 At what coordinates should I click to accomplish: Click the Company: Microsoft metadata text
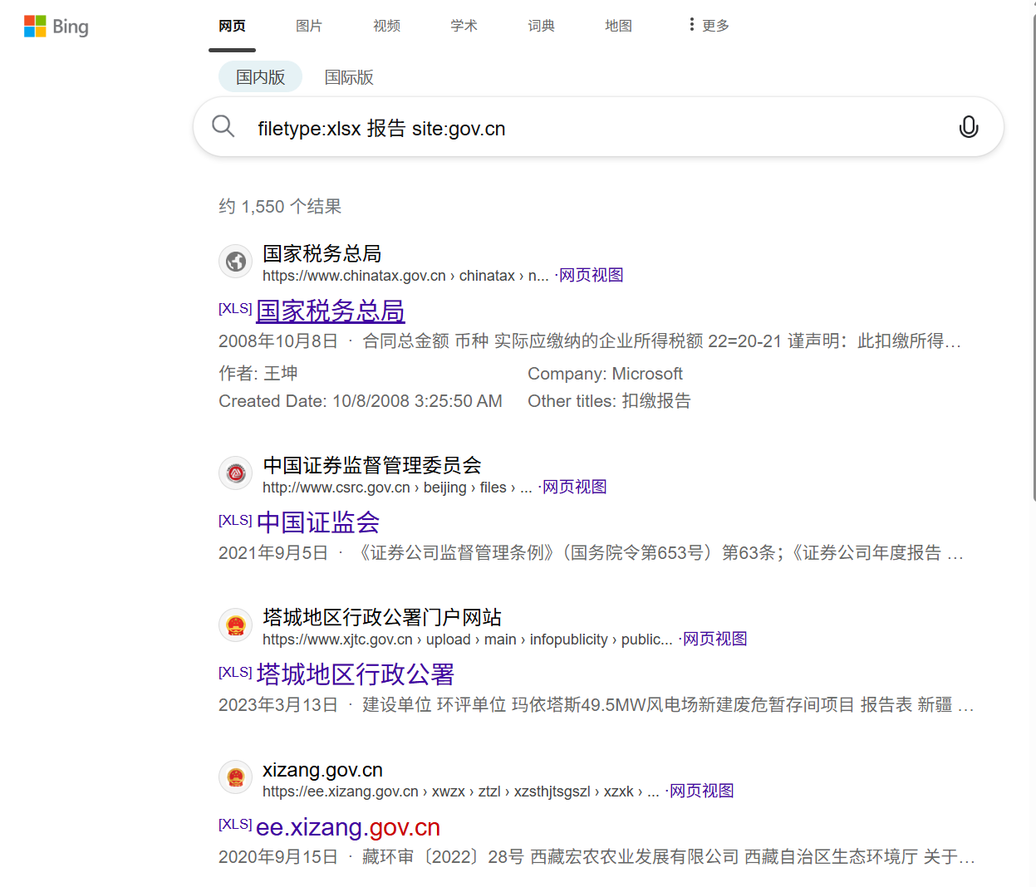pos(605,374)
